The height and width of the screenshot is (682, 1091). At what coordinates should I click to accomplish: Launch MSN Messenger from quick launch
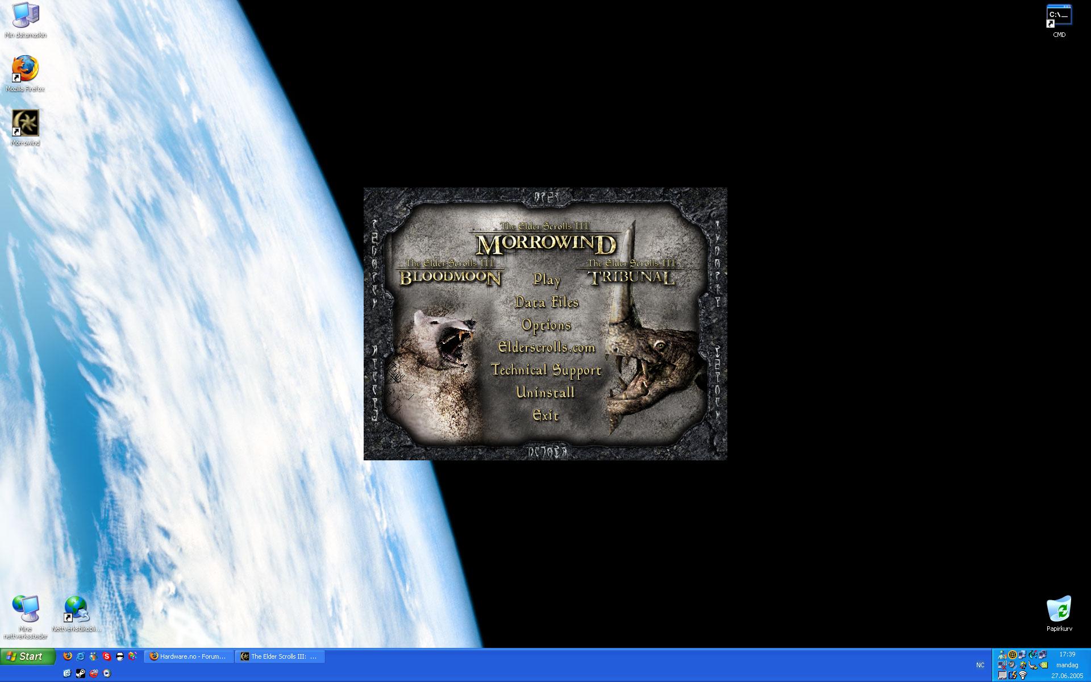coord(93,656)
